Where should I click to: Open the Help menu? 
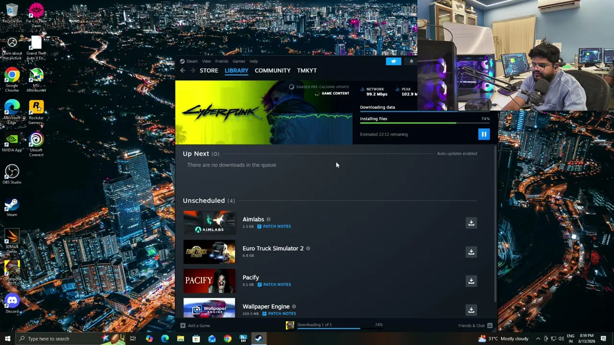pos(254,61)
